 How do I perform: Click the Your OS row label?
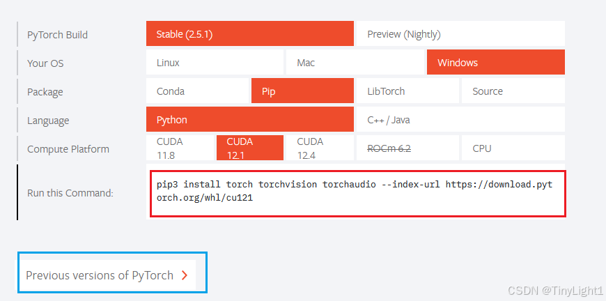pos(45,63)
